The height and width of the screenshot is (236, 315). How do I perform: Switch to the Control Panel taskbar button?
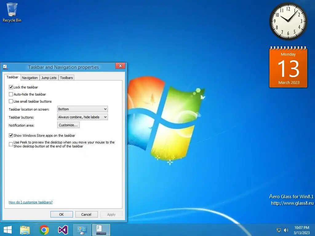tap(82, 230)
